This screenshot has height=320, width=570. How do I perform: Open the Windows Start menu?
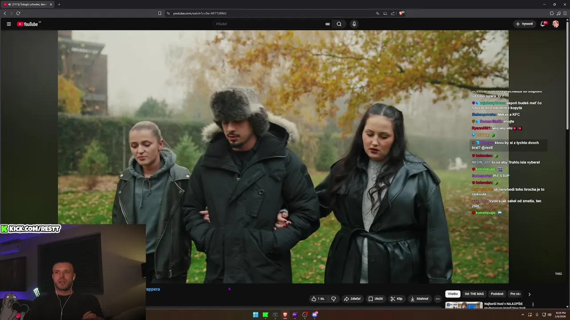(256, 315)
